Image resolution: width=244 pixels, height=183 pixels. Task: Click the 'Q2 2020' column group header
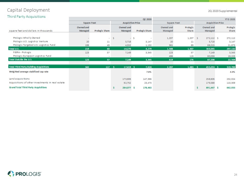coord(147,19)
